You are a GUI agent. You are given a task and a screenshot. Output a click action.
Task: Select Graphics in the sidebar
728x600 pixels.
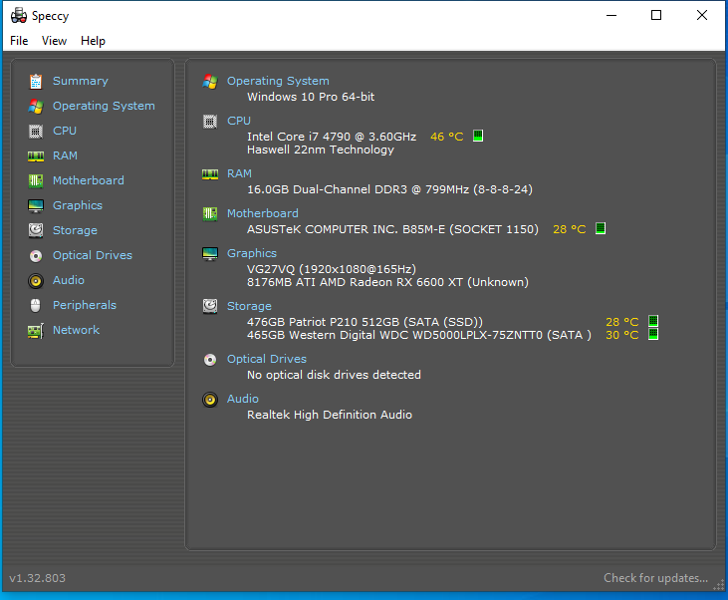click(x=78, y=205)
